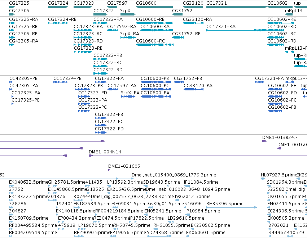Select protein label CG17323-PC
Viewport: 307px width, 238px height.
pos(93,107)
